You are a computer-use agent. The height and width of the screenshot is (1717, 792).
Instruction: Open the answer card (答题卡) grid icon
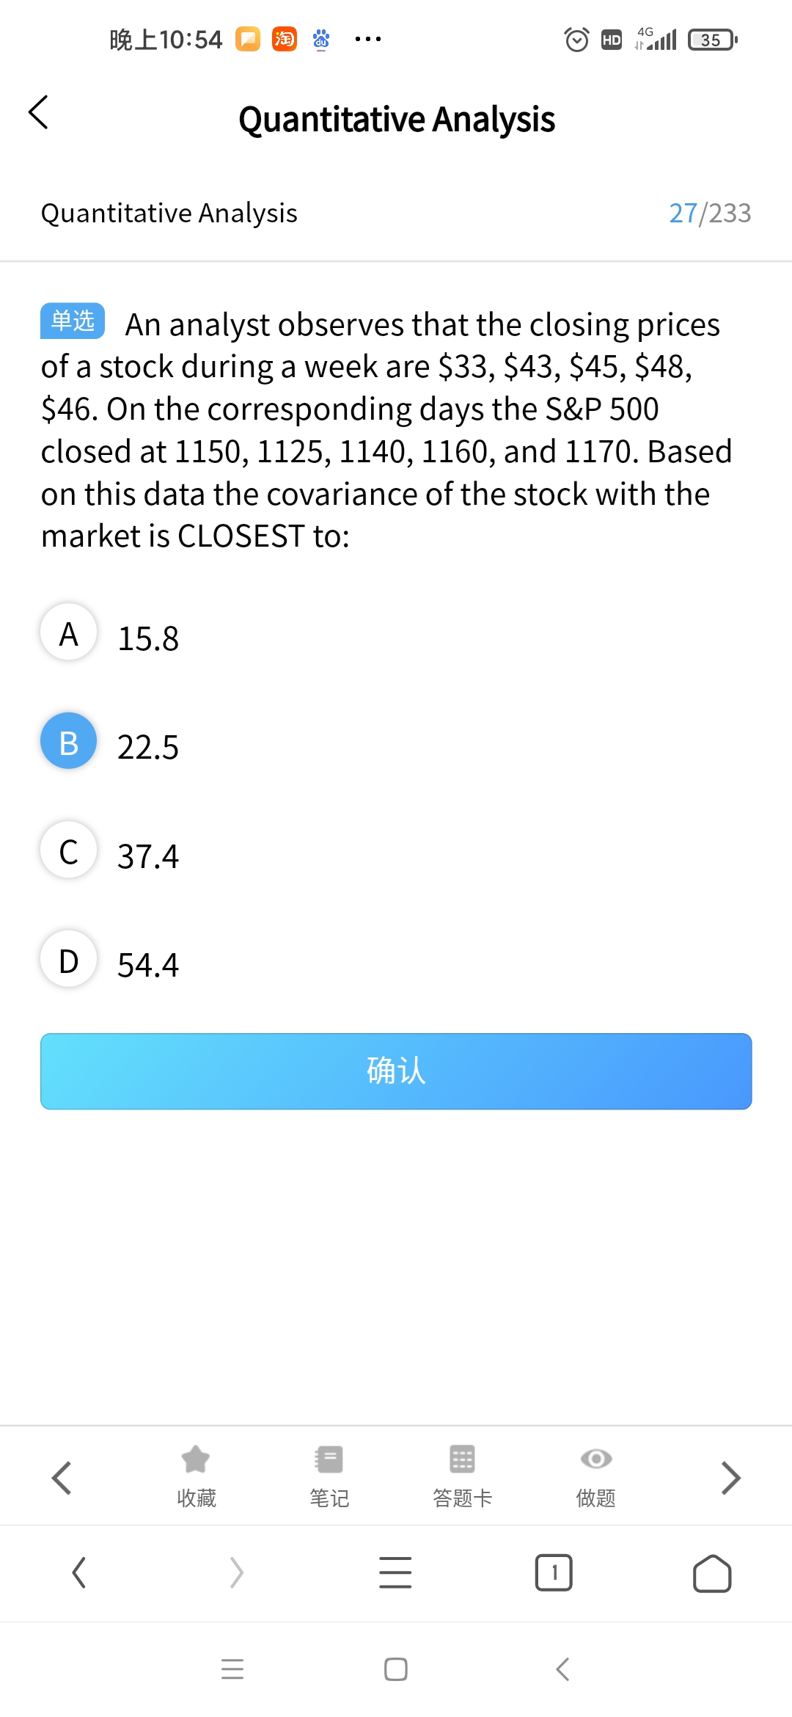click(462, 1459)
